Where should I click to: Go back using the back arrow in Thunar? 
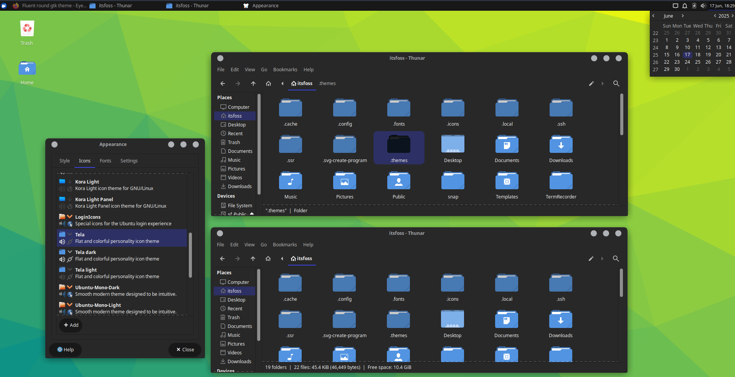[222, 84]
